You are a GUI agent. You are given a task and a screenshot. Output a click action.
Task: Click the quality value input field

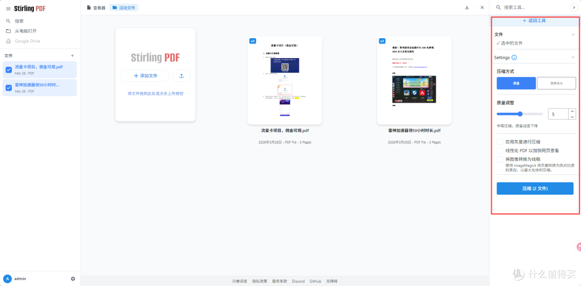(x=559, y=114)
